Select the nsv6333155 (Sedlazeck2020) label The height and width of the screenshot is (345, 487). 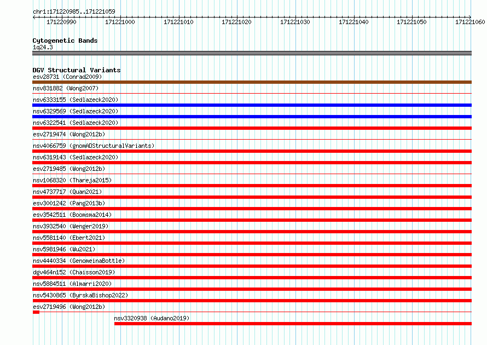[x=76, y=100]
